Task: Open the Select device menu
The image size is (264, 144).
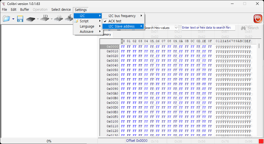Action: point(61,10)
